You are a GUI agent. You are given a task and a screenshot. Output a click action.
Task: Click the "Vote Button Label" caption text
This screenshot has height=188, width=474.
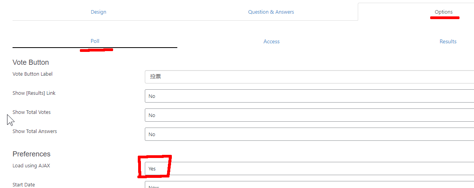[32, 74]
